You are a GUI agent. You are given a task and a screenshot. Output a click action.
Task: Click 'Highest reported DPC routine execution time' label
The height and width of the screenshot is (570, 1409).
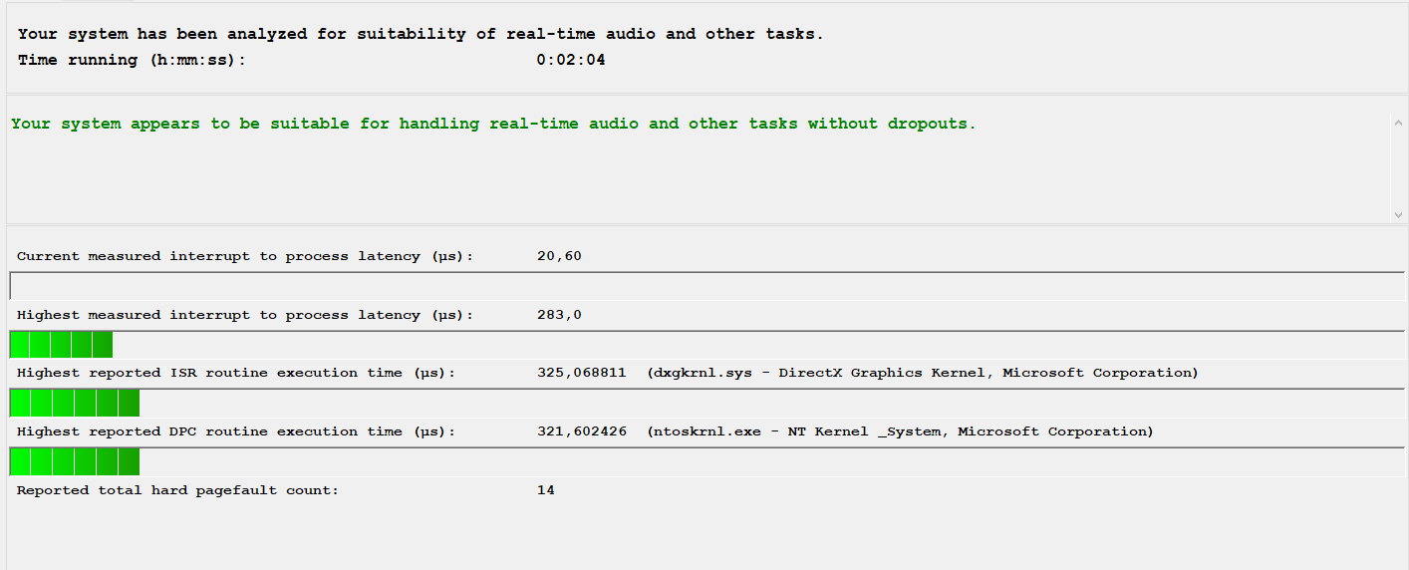coord(235,431)
